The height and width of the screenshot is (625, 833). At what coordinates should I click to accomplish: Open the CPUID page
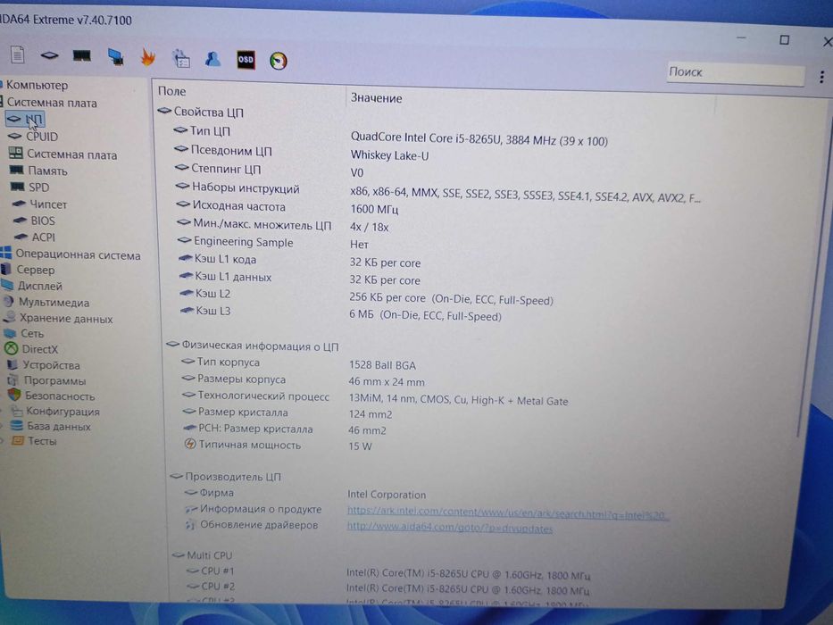pos(42,137)
